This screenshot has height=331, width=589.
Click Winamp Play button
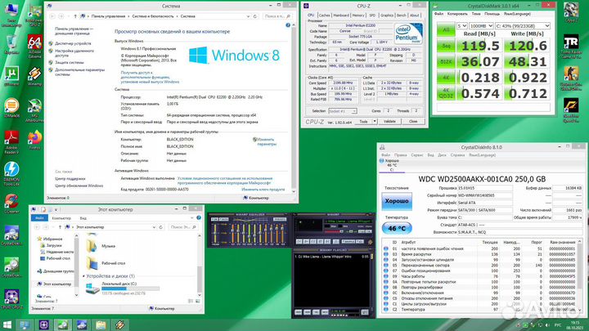[x=306, y=242]
